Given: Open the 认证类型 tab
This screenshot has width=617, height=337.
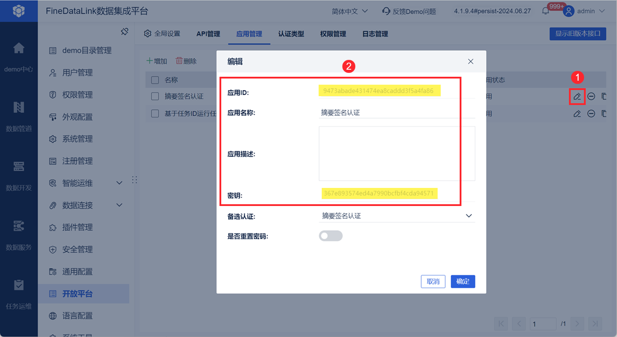Looking at the screenshot, I should [291, 34].
